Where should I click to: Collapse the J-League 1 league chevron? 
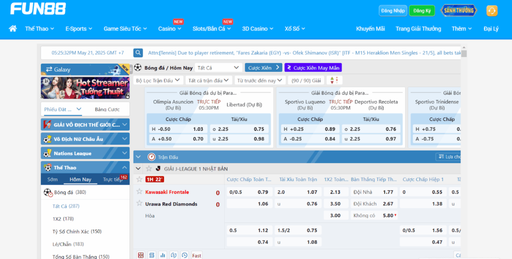click(138, 168)
